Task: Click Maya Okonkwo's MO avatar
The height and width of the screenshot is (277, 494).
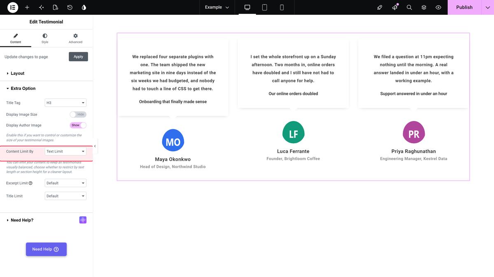Action: 173,140
